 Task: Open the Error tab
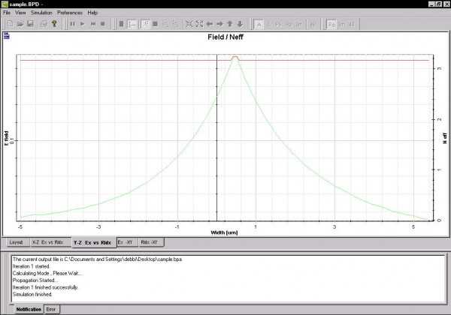51,309
